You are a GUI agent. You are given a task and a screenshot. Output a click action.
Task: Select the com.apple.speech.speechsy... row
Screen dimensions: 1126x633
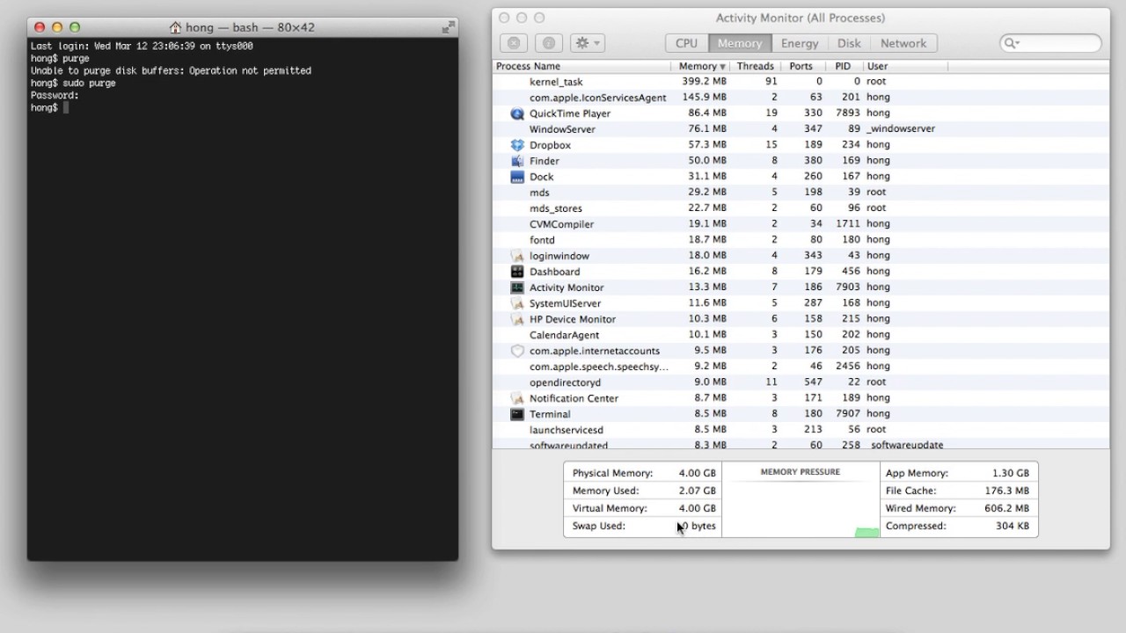[801, 367]
